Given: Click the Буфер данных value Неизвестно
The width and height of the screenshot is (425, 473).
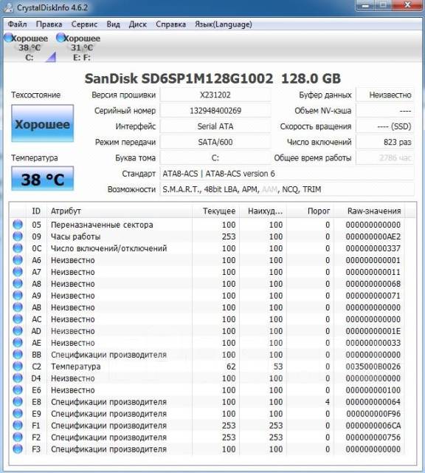Looking at the screenshot, I should tap(385, 95).
